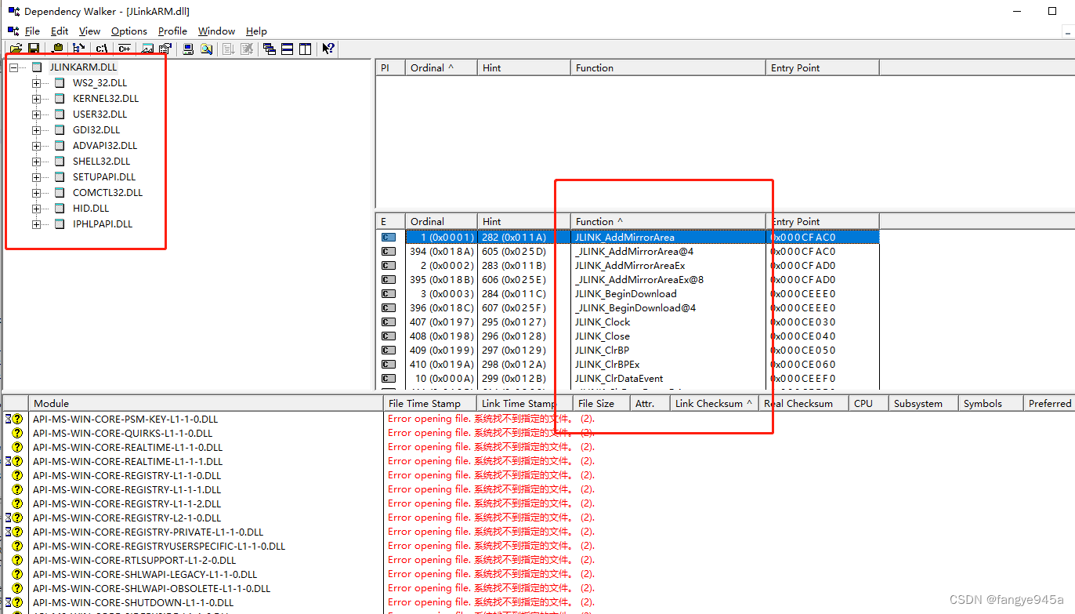Sort modules by the Module column header
Image resolution: width=1075 pixels, height=614 pixels.
pos(205,403)
